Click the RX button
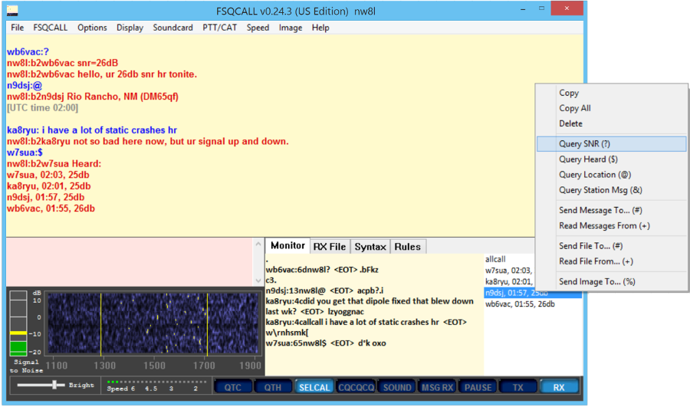The height and width of the screenshot is (407, 690). tap(559, 387)
